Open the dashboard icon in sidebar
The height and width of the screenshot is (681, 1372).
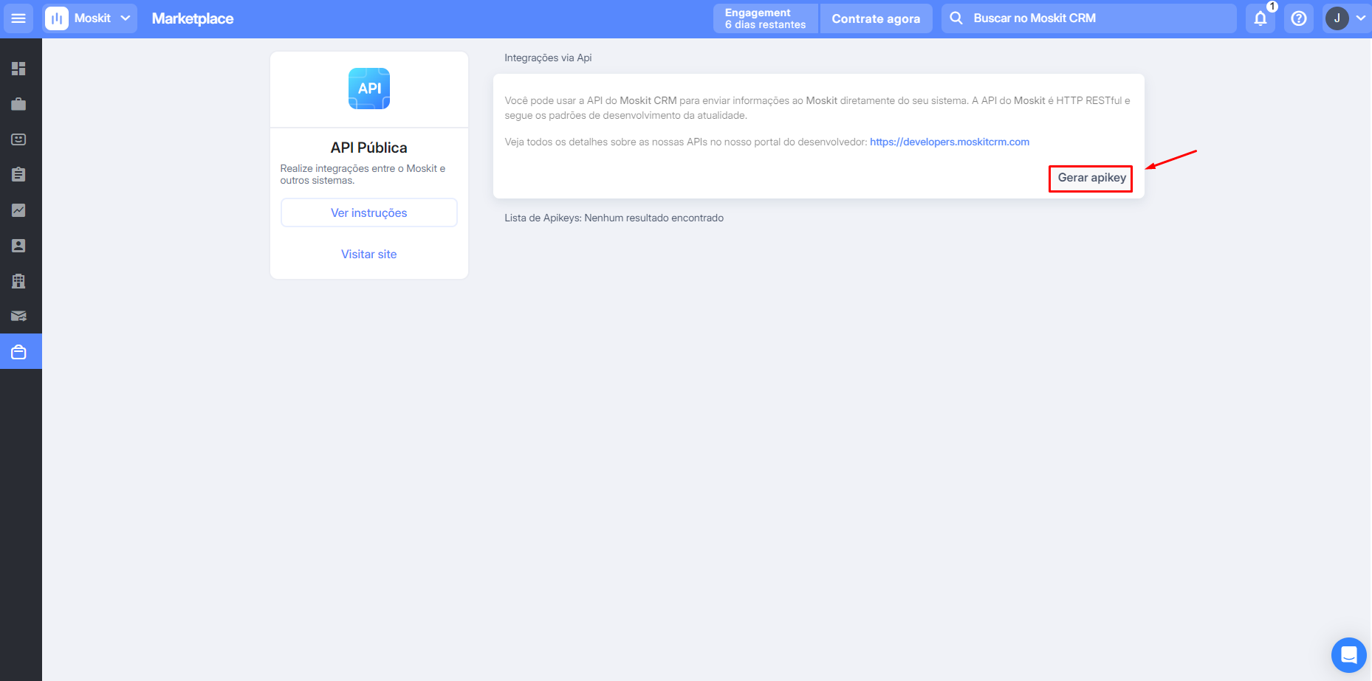[x=18, y=69]
